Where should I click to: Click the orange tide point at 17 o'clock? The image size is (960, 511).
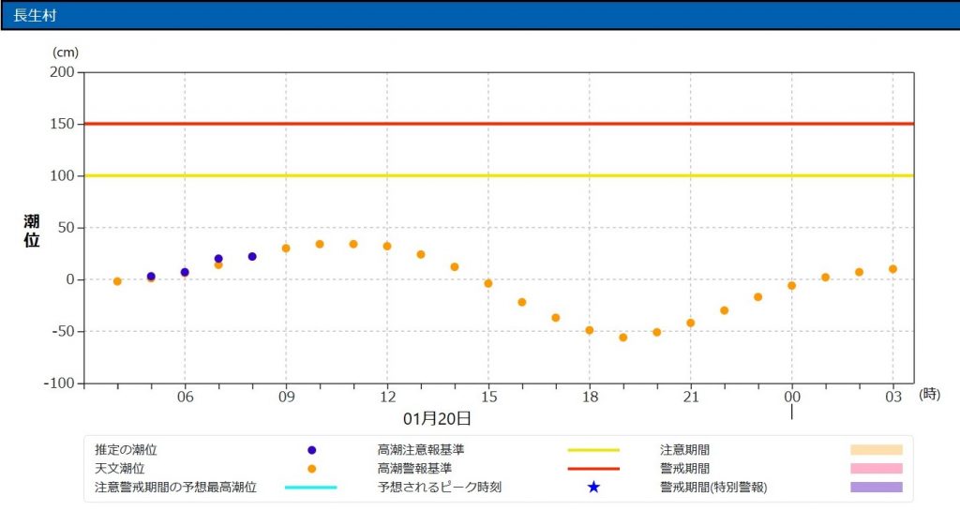click(x=556, y=318)
